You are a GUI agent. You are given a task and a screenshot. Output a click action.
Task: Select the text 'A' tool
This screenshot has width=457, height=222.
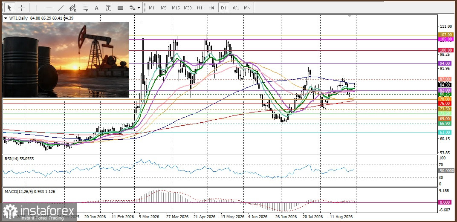[x=96, y=8]
